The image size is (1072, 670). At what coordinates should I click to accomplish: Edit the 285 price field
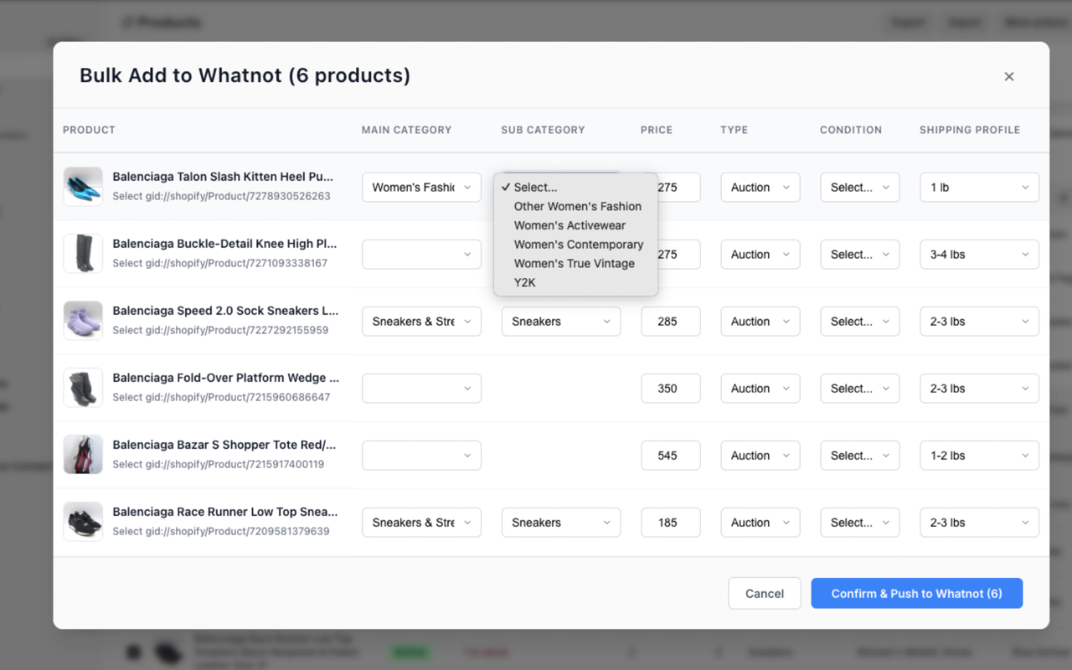671,322
